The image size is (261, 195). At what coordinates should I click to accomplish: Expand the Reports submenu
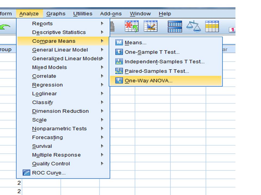click(63, 23)
